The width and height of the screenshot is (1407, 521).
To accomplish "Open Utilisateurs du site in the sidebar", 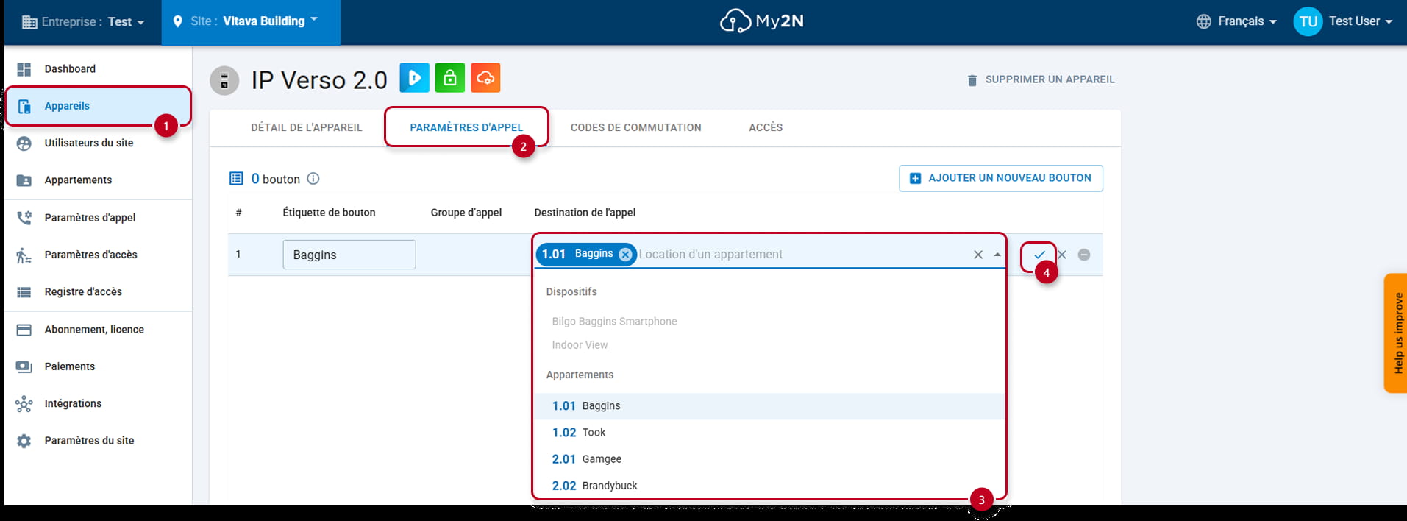I will (98, 143).
